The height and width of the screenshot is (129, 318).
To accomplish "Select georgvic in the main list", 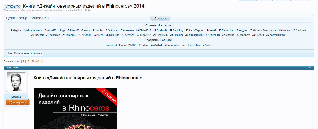I will 55,35.
